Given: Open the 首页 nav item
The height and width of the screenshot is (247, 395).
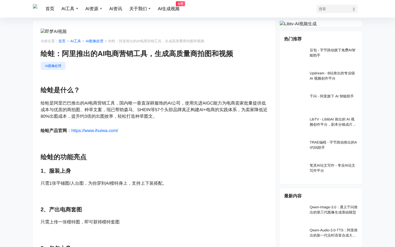Looking at the screenshot, I should [50, 9].
